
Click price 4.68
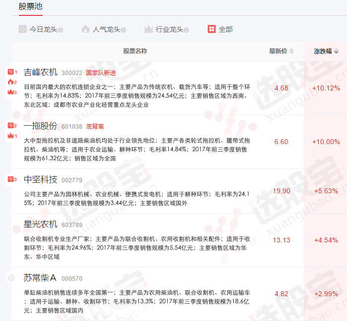click(281, 88)
